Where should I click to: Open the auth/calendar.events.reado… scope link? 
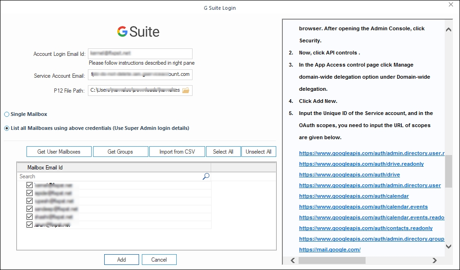(x=372, y=217)
